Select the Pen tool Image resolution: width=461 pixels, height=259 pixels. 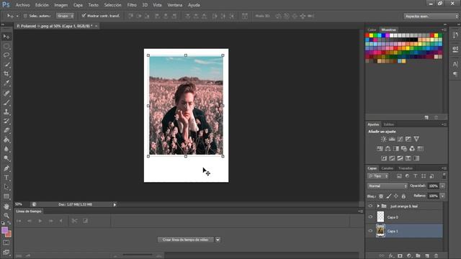pyautogui.click(x=6, y=168)
